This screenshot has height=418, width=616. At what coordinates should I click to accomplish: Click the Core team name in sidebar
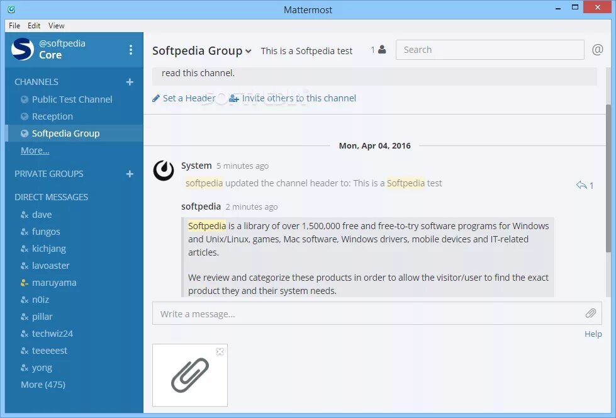pyautogui.click(x=50, y=55)
